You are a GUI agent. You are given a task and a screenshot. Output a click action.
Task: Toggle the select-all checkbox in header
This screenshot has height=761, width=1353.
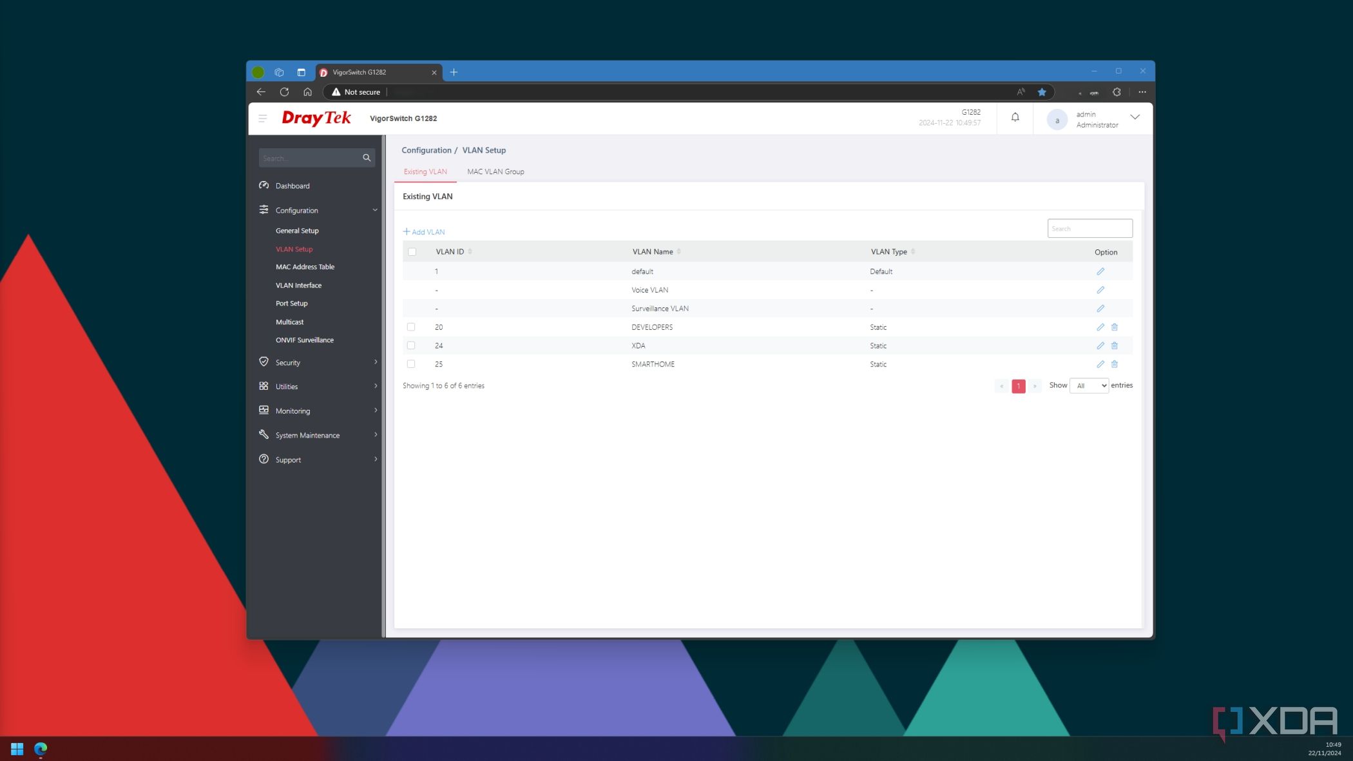(x=412, y=252)
